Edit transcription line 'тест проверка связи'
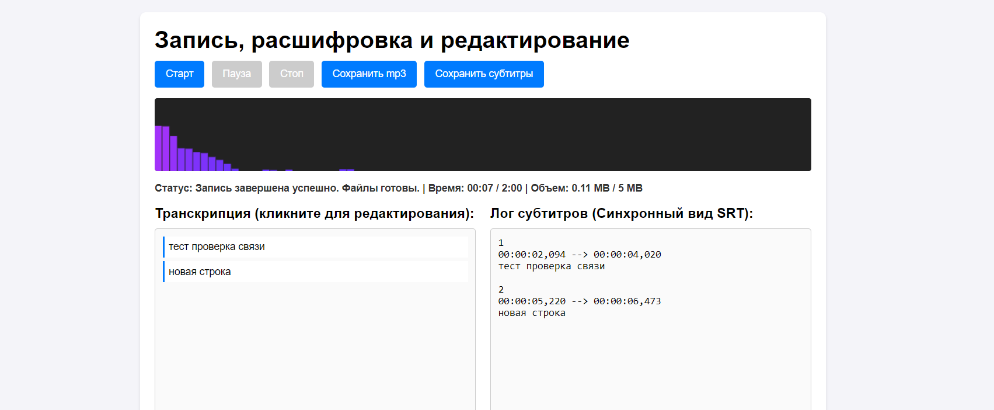This screenshot has height=410, width=994. (x=315, y=247)
